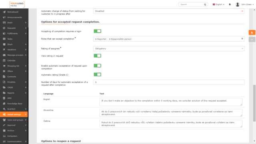Click the gray back arrow button
This screenshot has height=144, width=256.
click(x=252, y=40)
